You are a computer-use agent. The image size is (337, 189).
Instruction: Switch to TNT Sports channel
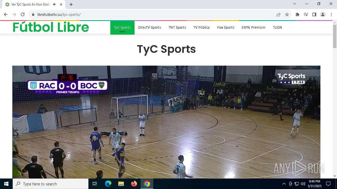point(177,28)
